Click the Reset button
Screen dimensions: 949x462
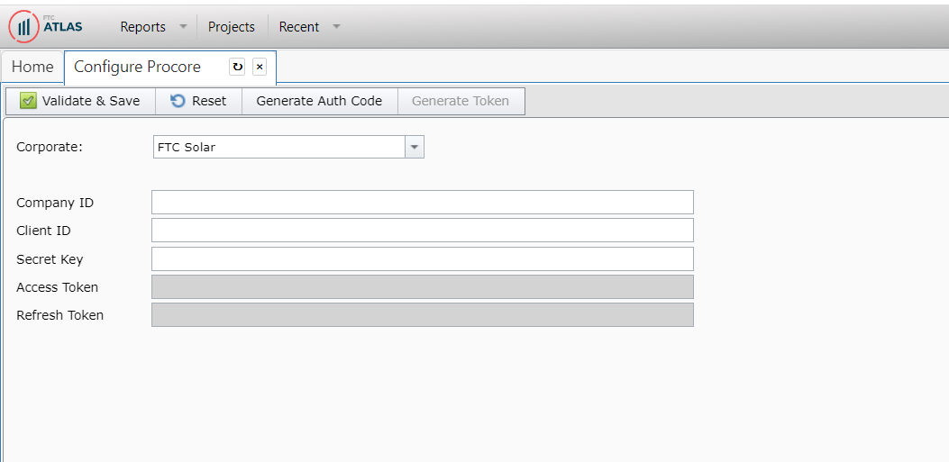(198, 101)
